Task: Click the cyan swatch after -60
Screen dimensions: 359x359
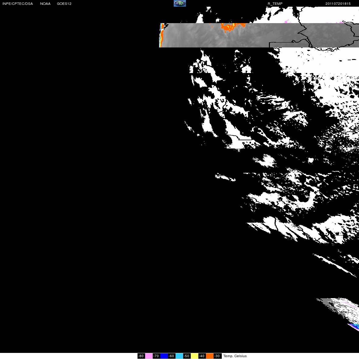Action: point(179,356)
